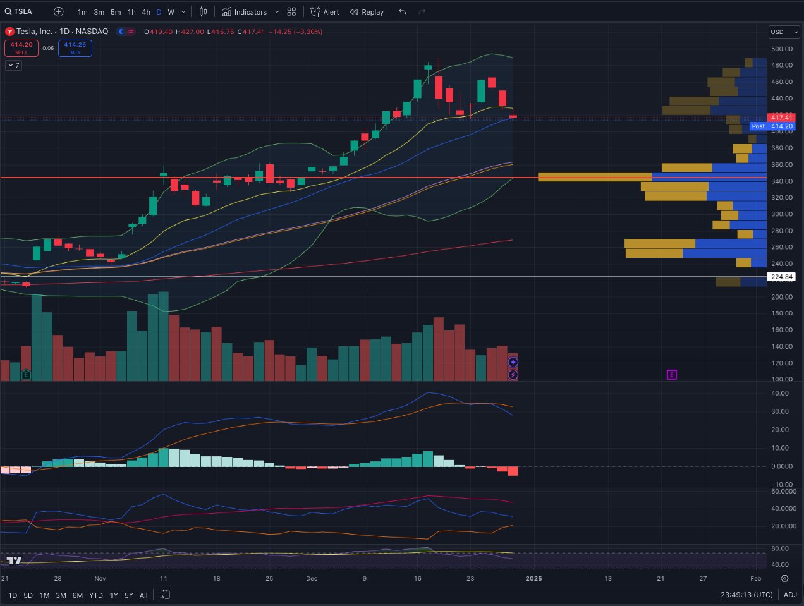
Task: Set the date range to YTD
Action: 96,595
